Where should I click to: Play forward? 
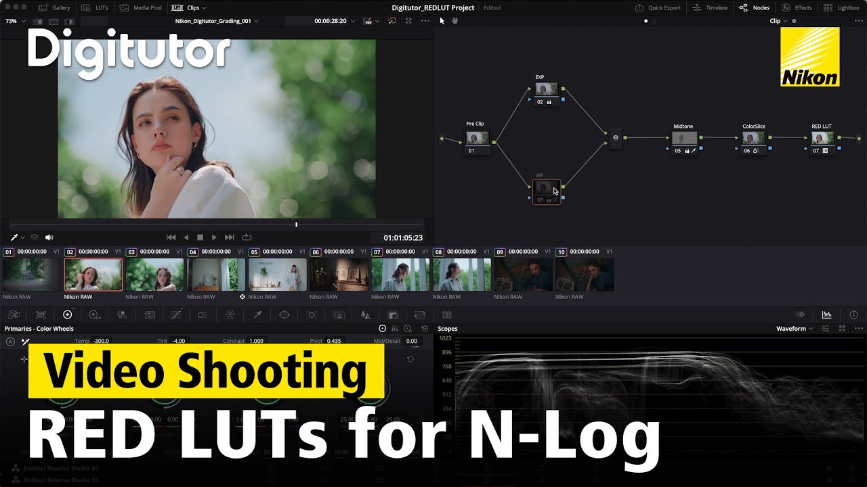click(x=214, y=237)
